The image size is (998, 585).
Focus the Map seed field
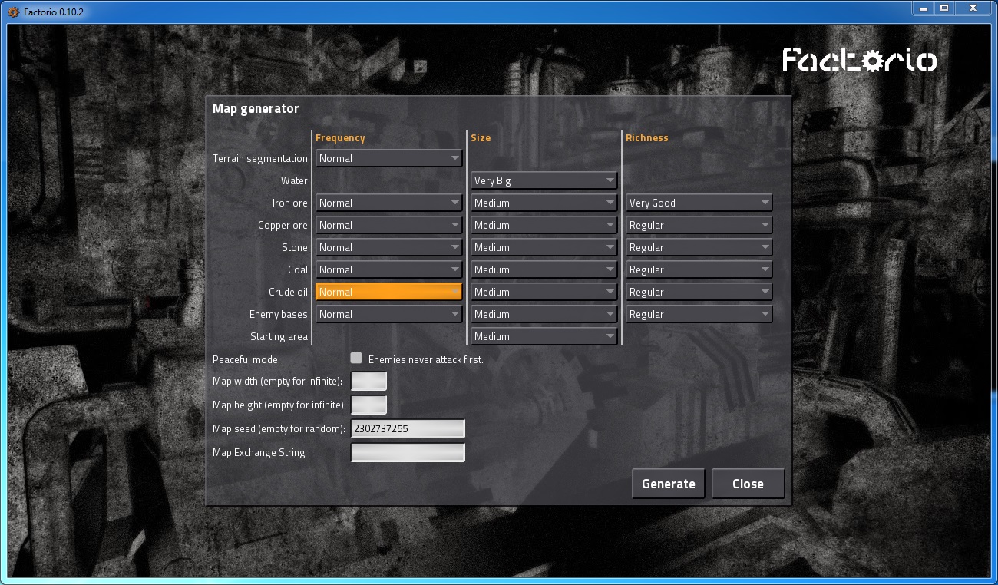tap(408, 429)
